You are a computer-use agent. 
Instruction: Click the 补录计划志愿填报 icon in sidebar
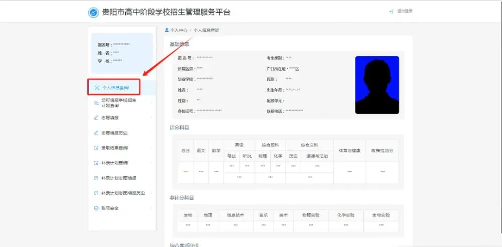point(96,178)
